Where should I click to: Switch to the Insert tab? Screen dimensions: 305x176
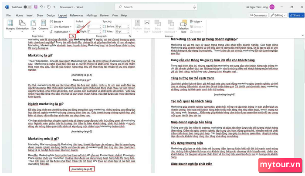pos(30,15)
